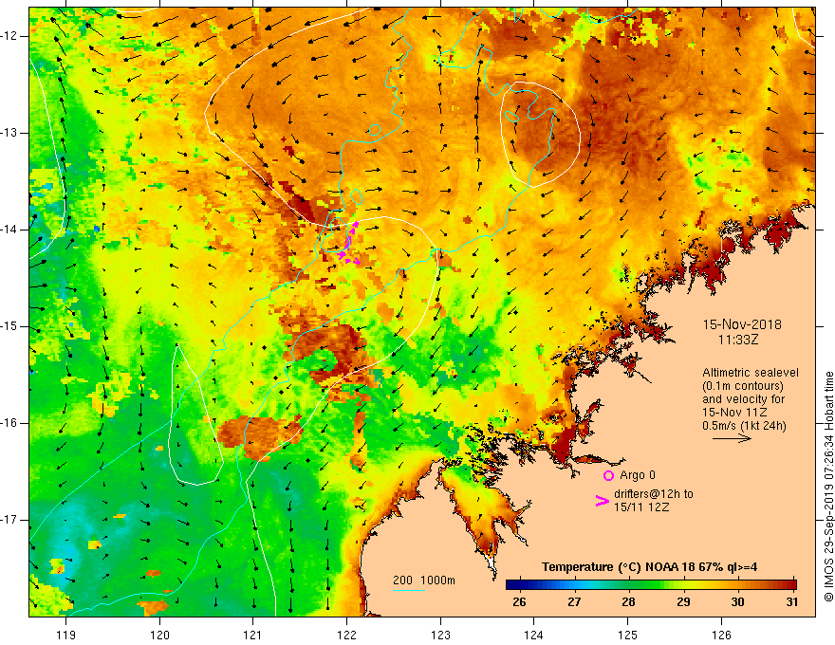The width and height of the screenshot is (835, 645).
Task: Click the cyan 200 1000m depth legend line
Action: [409, 590]
